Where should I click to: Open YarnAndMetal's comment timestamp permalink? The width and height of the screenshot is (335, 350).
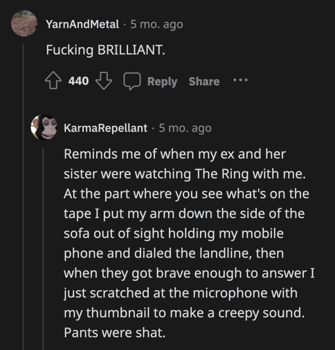coord(156,24)
